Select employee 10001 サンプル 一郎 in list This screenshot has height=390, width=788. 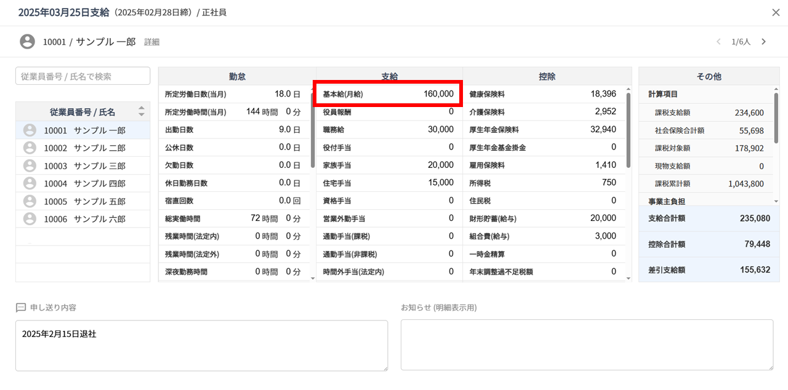tap(82, 130)
